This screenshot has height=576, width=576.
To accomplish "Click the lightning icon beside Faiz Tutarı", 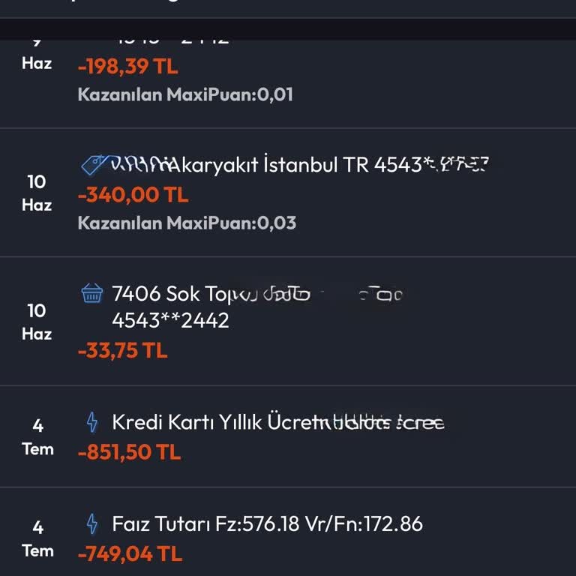I will point(92,523).
